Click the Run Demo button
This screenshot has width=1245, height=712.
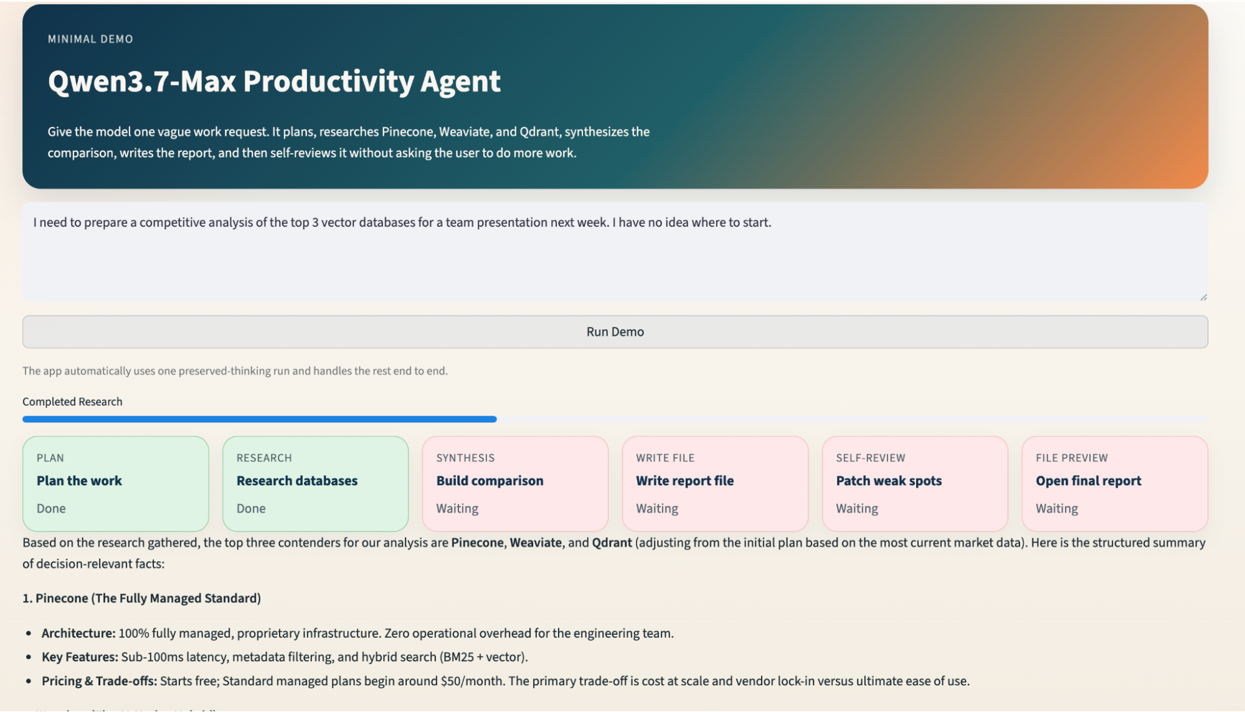[x=615, y=331]
